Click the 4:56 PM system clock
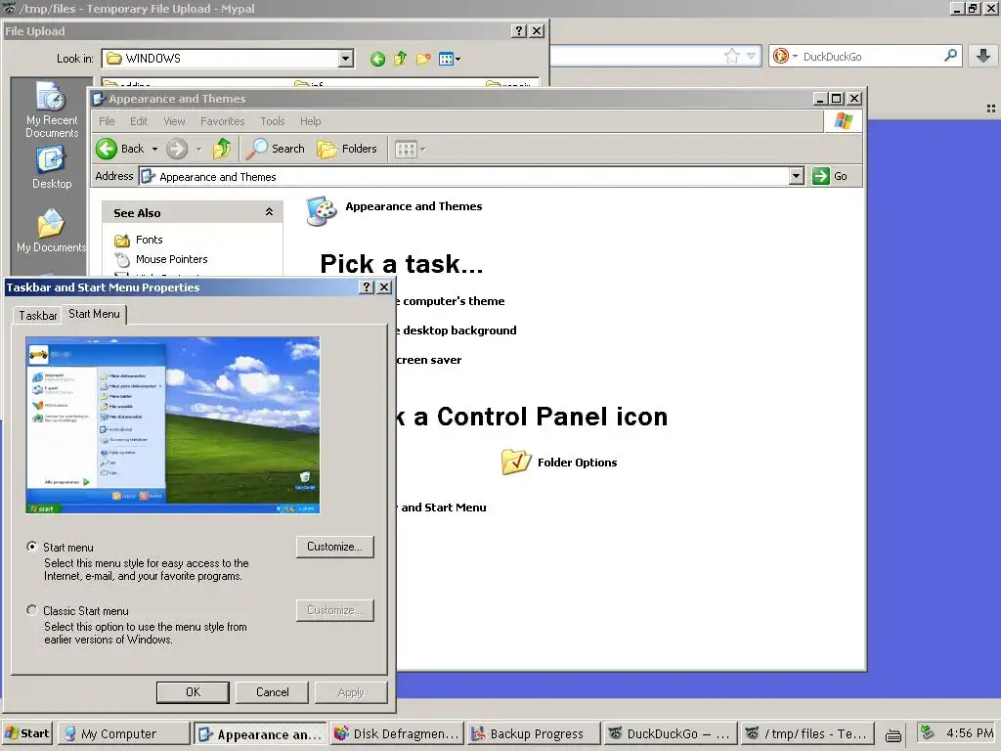Screen dimensions: 1001x751 coord(969,733)
